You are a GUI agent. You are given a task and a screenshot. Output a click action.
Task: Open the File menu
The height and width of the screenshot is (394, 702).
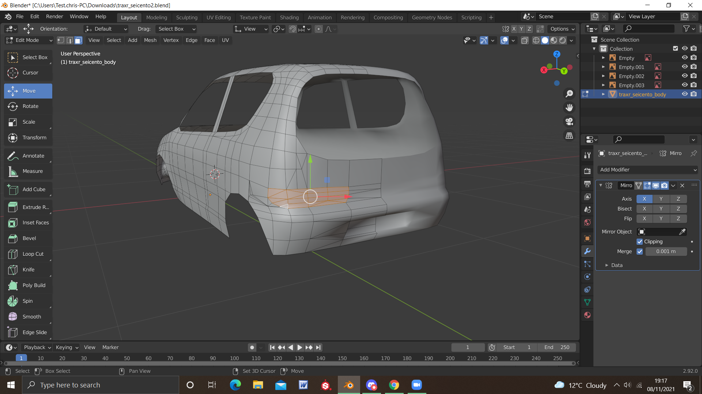tap(20, 17)
